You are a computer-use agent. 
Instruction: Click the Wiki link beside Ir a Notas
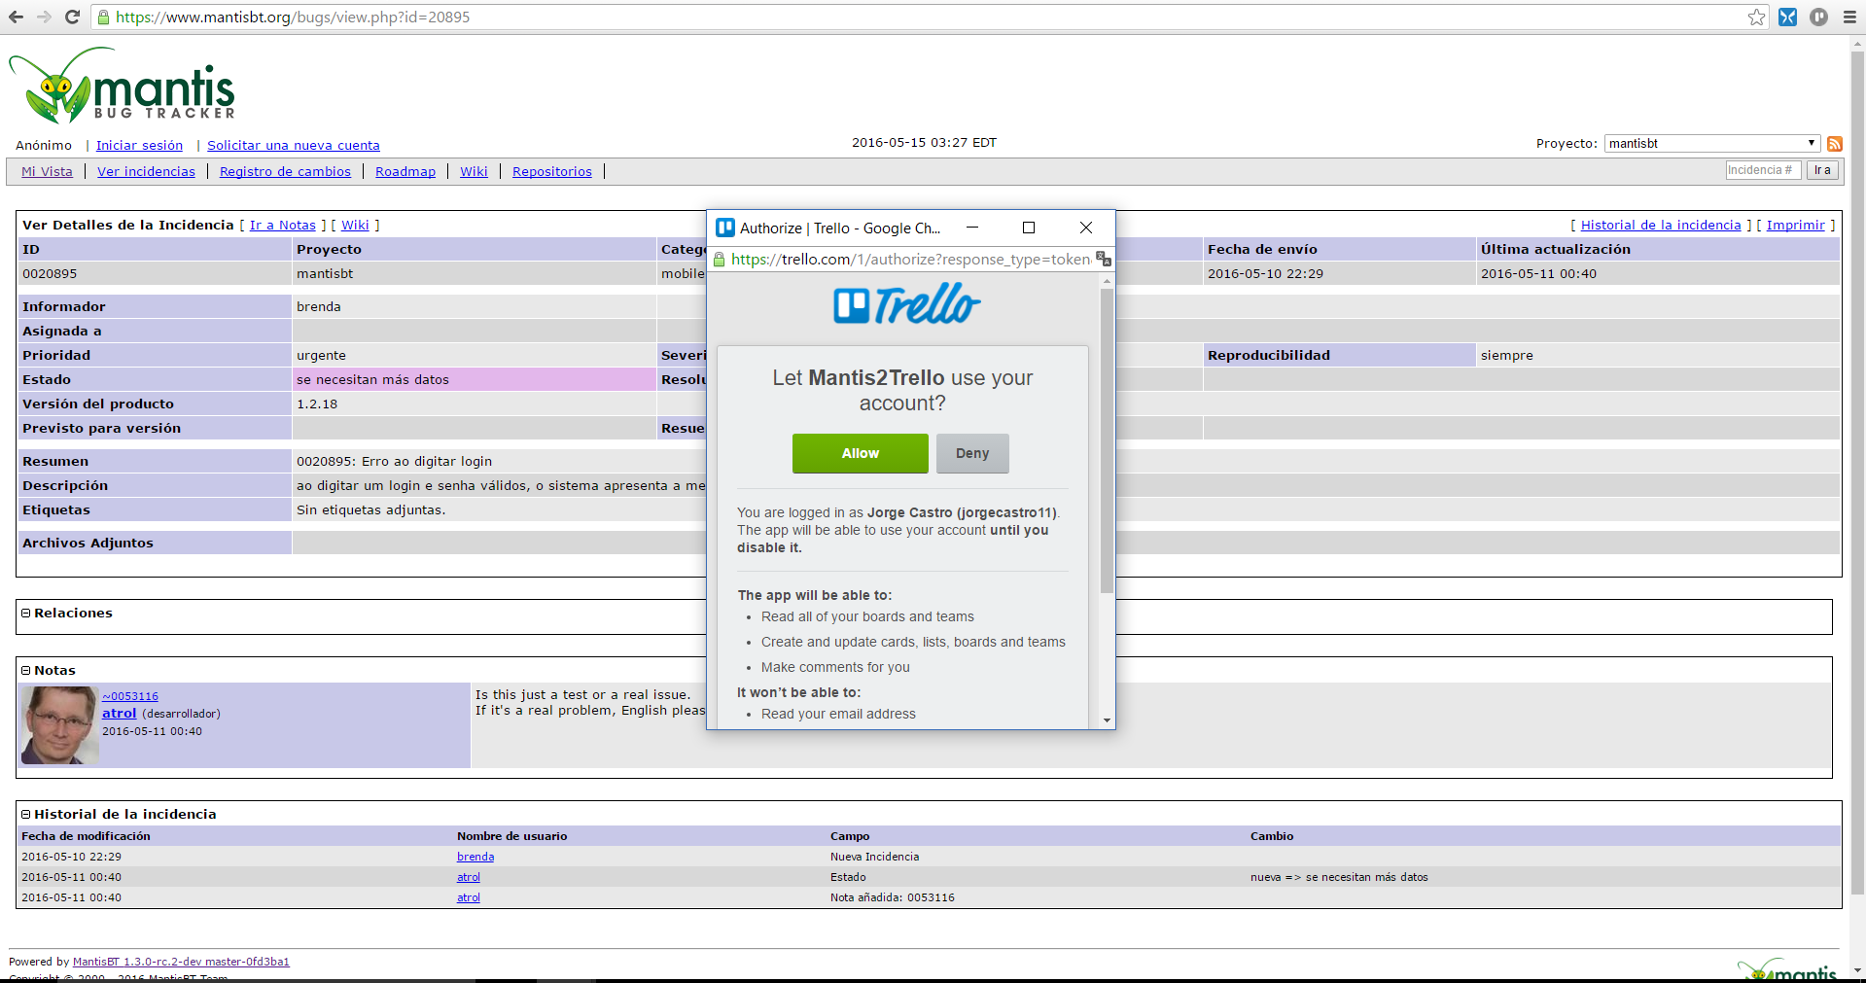pos(355,225)
